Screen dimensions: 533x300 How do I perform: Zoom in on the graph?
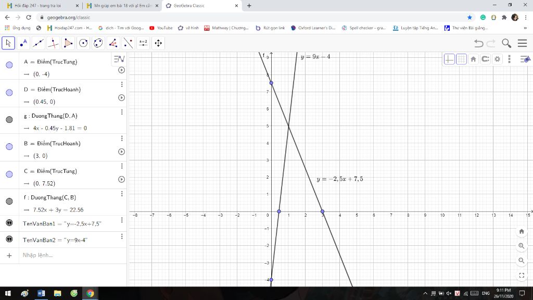522,246
